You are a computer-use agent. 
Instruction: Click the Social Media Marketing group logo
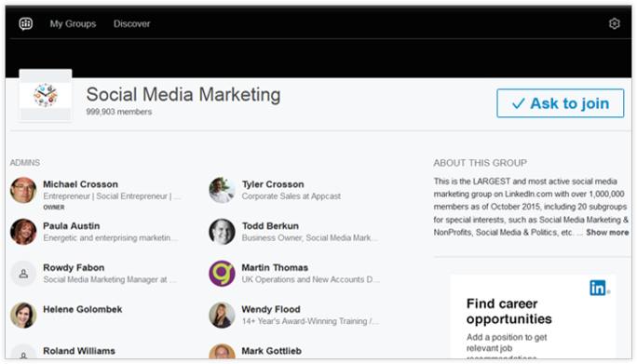pyautogui.click(x=46, y=96)
